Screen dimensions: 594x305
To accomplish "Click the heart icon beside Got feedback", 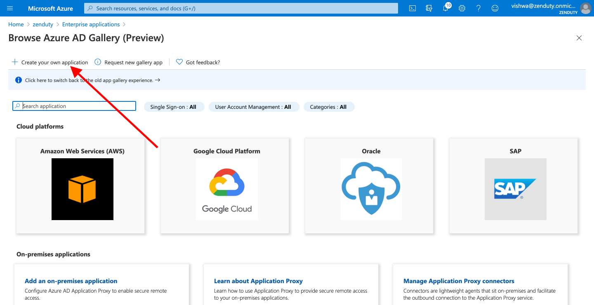I will (179, 62).
